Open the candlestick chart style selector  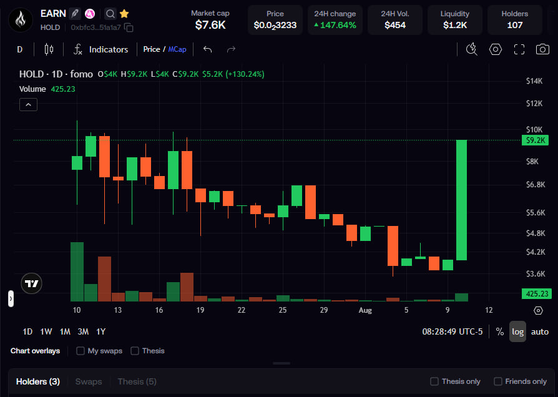tap(49, 49)
